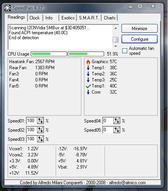Screen dimensions: 168x191
Task: Select the Readings tab
Action: point(16,17)
